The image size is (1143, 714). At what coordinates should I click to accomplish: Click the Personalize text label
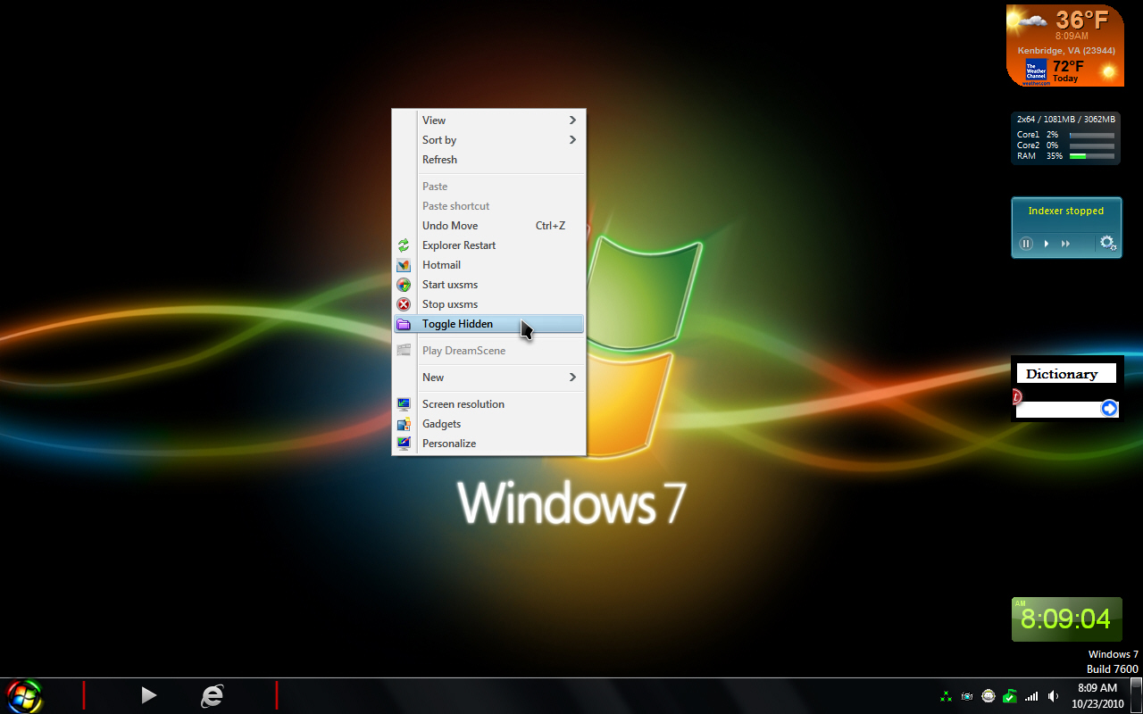tap(449, 444)
